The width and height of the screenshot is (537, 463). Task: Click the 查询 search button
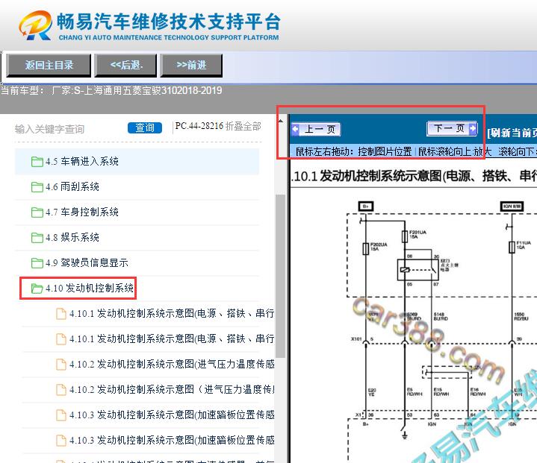pyautogui.click(x=145, y=128)
